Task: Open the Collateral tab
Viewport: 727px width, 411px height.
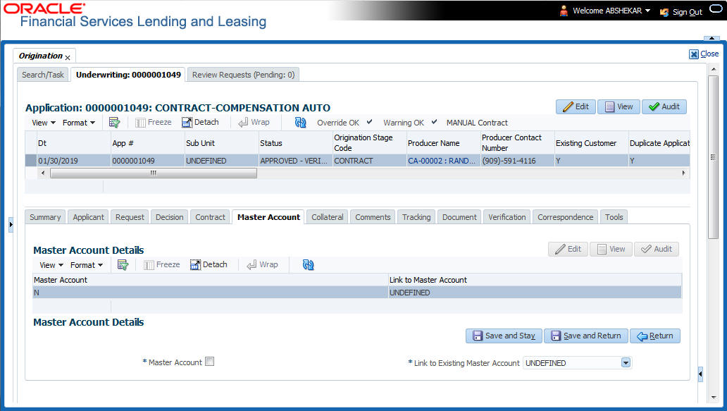Action: tap(328, 217)
